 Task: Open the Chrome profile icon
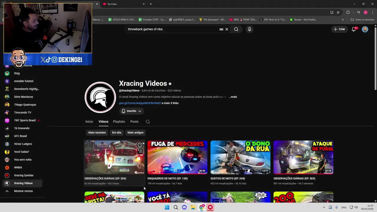coord(366,12)
